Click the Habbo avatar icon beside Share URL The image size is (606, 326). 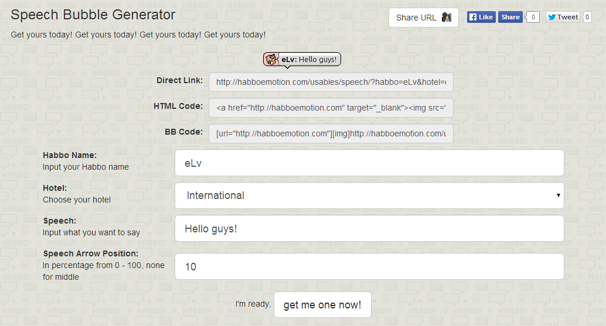coord(447,18)
